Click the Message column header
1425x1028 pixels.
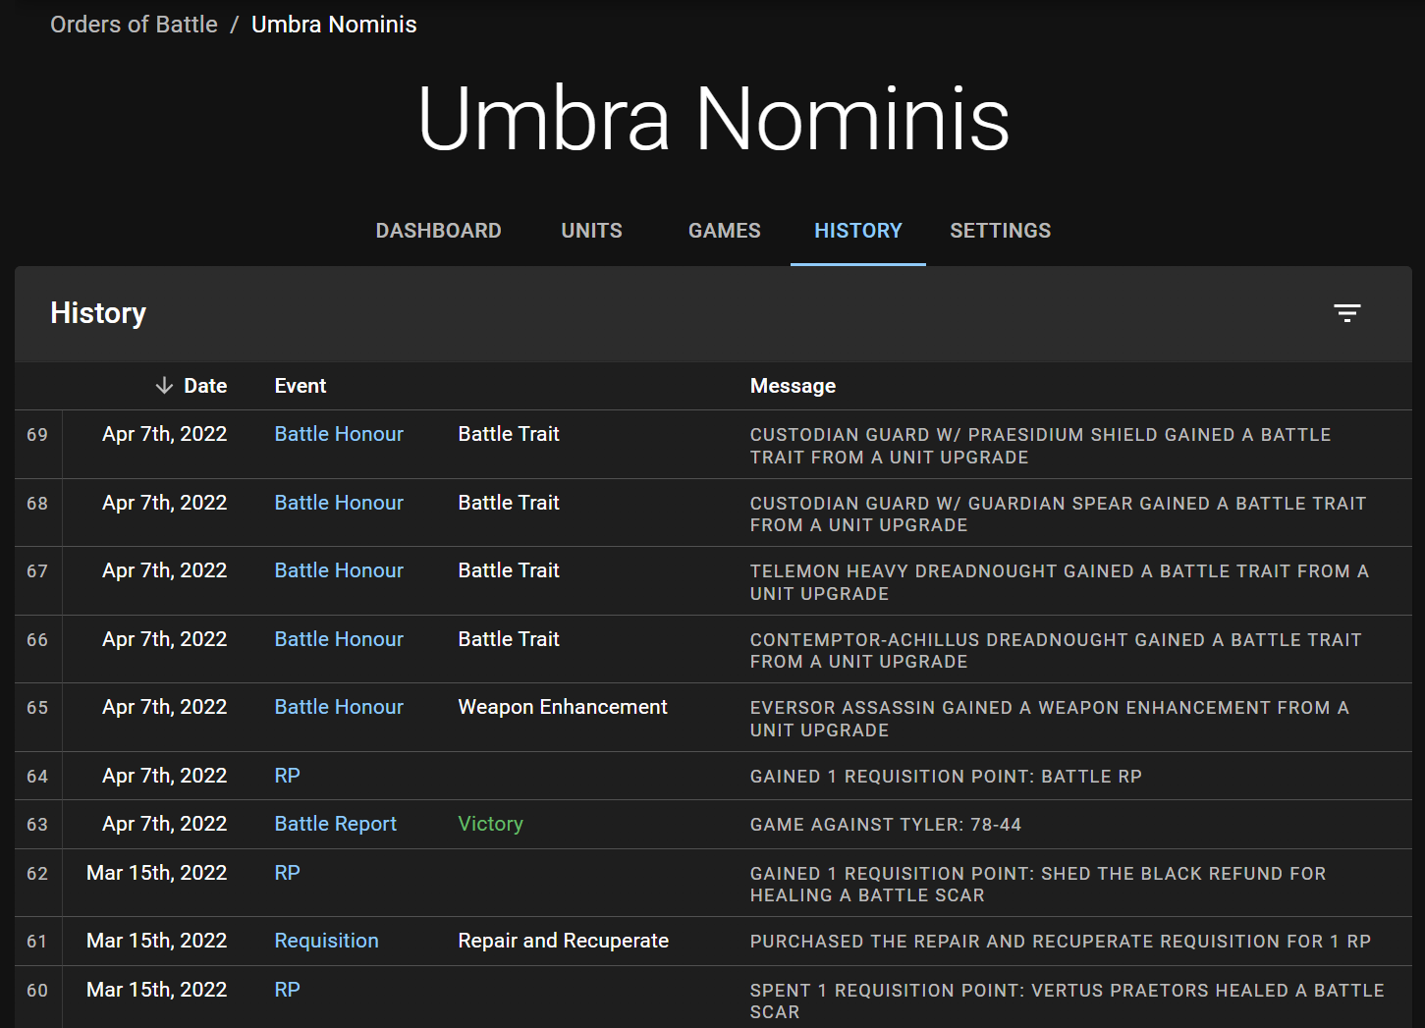(793, 386)
